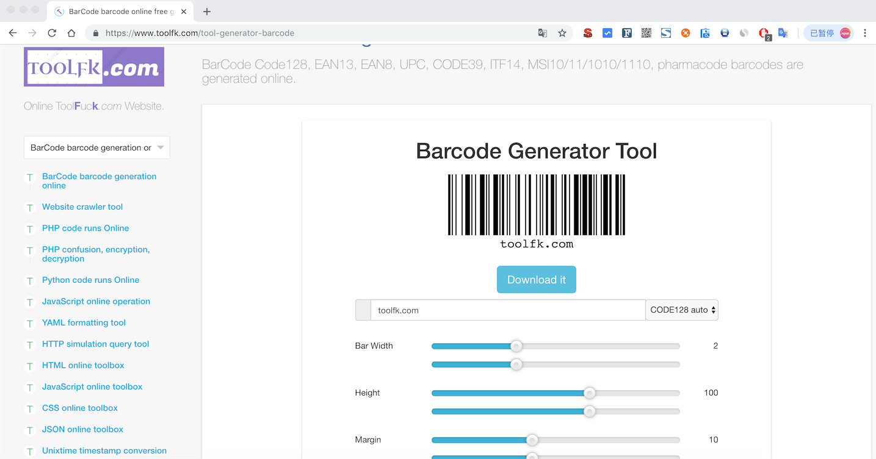Reload the page with the refresh icon
876x459 pixels.
pos(52,33)
